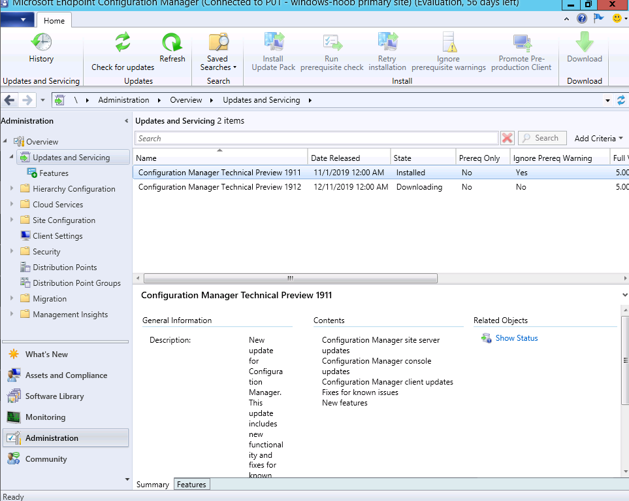Expand the Management Insights folder

click(x=11, y=313)
